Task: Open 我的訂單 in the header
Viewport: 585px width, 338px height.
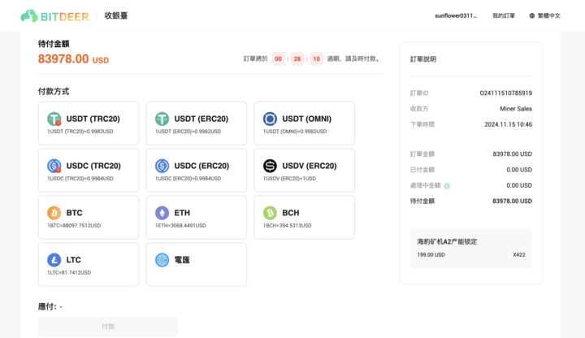Action: (504, 15)
